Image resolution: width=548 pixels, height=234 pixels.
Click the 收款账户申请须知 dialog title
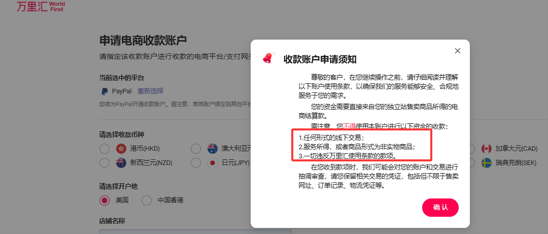pyautogui.click(x=320, y=59)
